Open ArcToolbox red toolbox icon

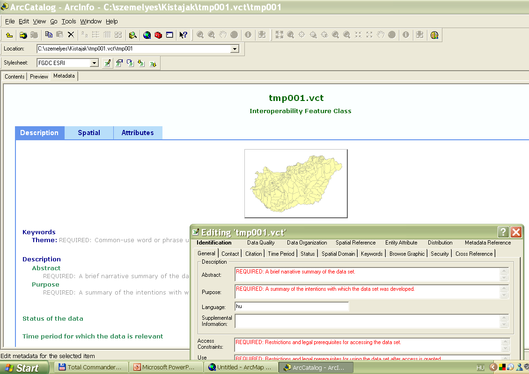tap(158, 35)
